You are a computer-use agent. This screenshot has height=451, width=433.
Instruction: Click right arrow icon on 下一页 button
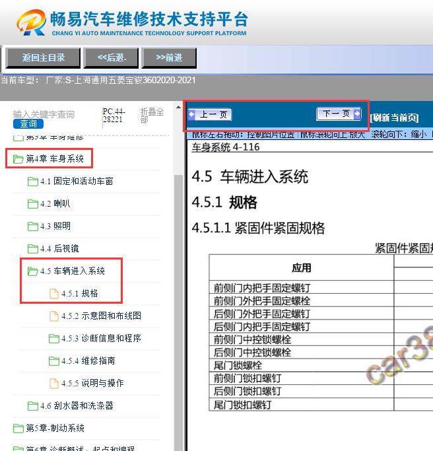(x=357, y=114)
